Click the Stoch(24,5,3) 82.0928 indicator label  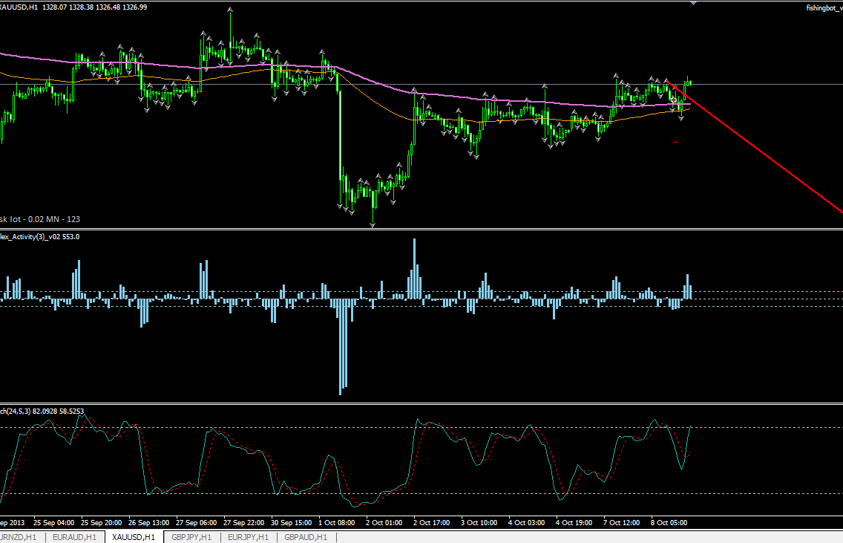click(x=42, y=412)
